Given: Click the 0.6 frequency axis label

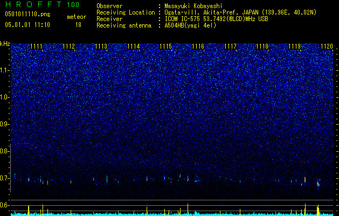Looking at the screenshot, I should pyautogui.click(x=4, y=205).
